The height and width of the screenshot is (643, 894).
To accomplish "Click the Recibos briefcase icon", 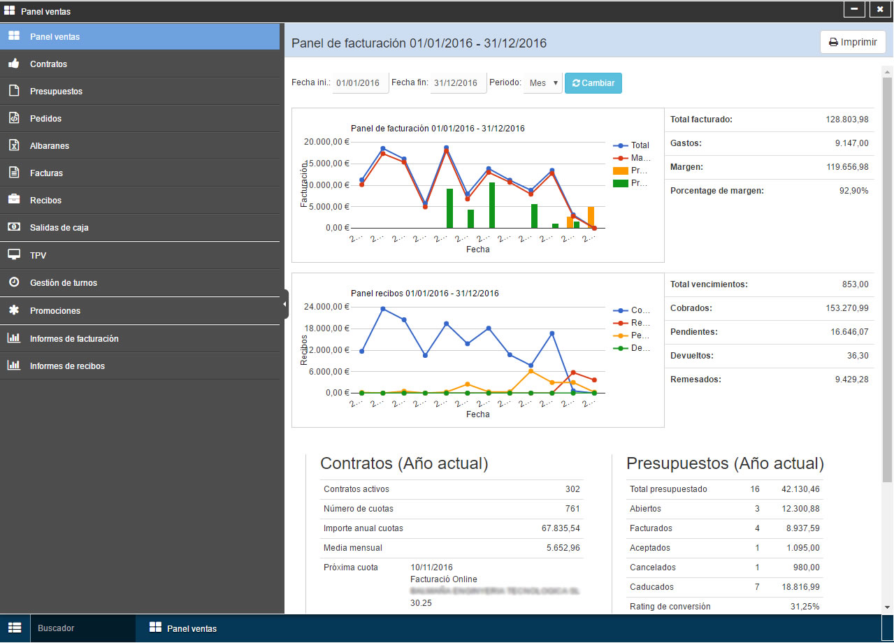I will coord(14,200).
